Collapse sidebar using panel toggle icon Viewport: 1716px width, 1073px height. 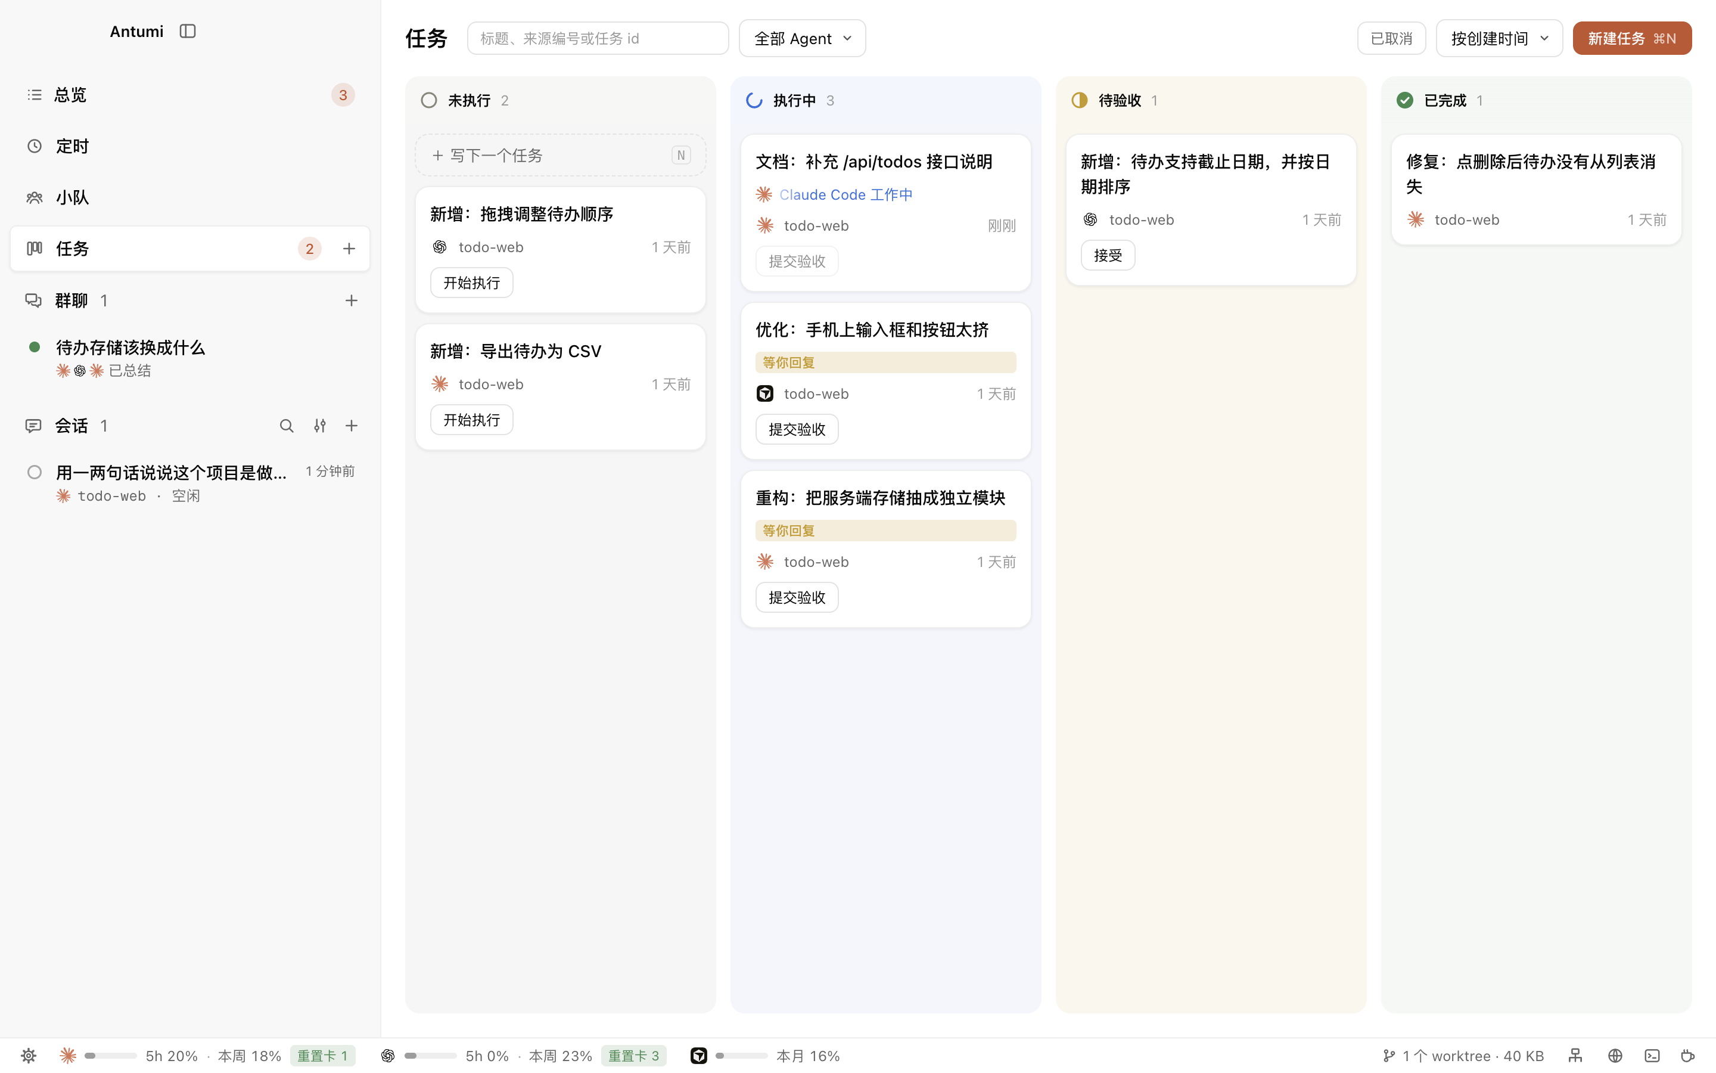187,31
